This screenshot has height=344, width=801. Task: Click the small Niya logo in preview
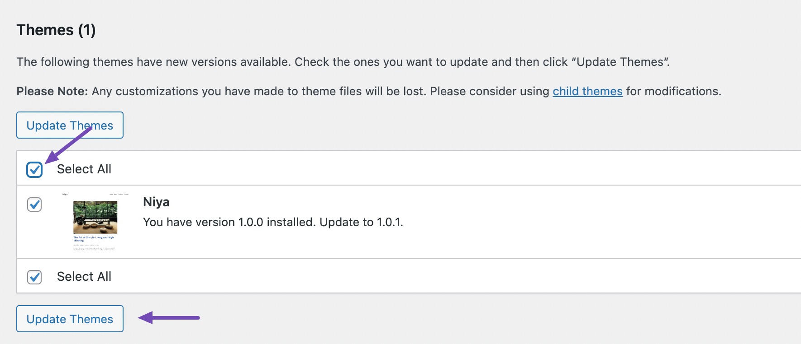tap(65, 195)
